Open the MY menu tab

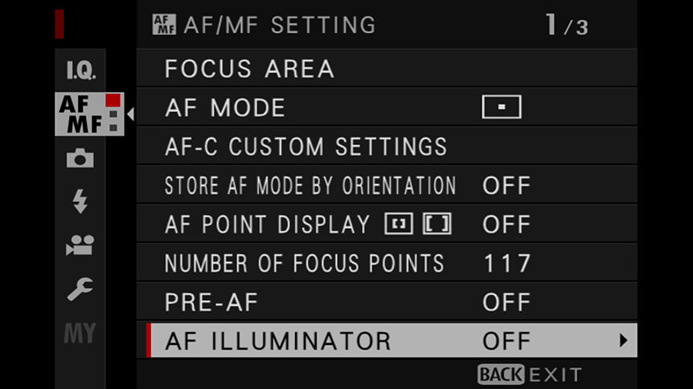coord(80,333)
